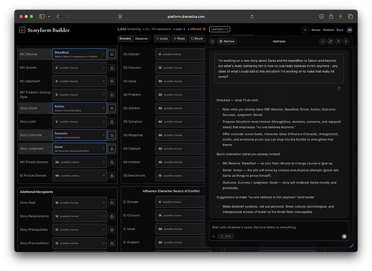The height and width of the screenshot is (271, 372).
Task: Add an attachment with the chat plus icon
Action: coord(214,236)
